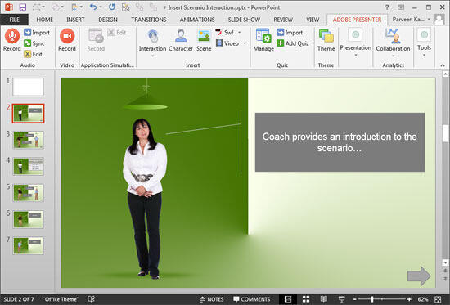Open the Video dropdown arrow
Viewport: 450px width, 305px height.
click(x=245, y=43)
